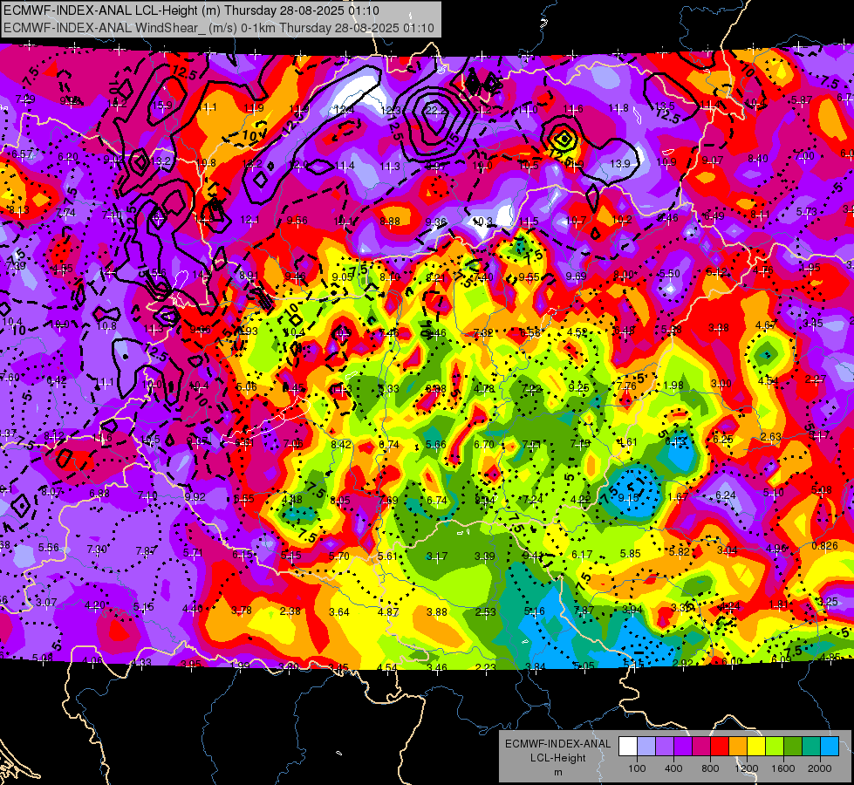Click the 3.64 grid value
The height and width of the screenshot is (785, 854).
339,612
